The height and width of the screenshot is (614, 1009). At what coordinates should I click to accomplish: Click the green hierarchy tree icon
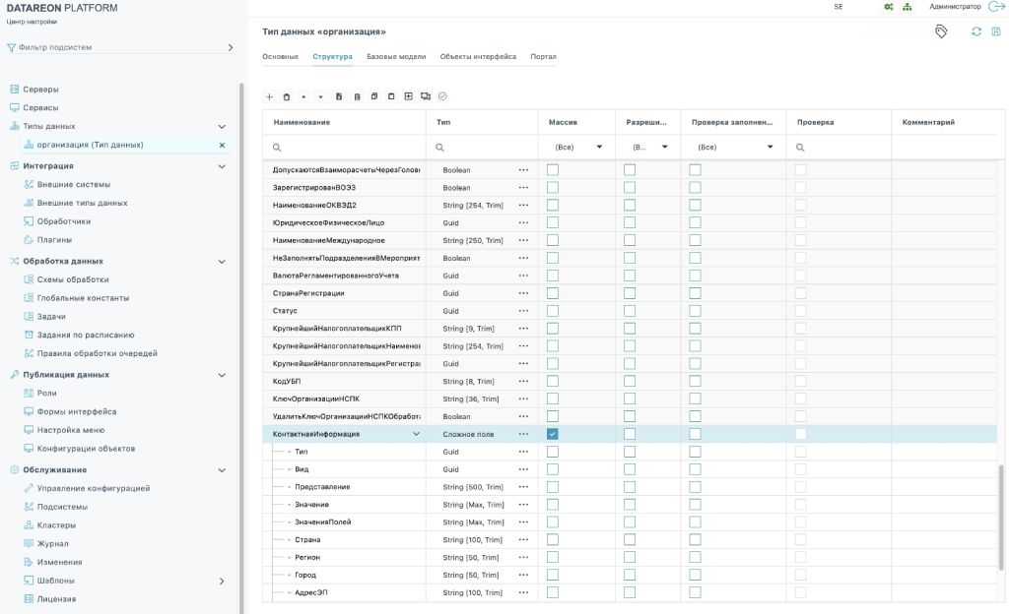(x=908, y=7)
